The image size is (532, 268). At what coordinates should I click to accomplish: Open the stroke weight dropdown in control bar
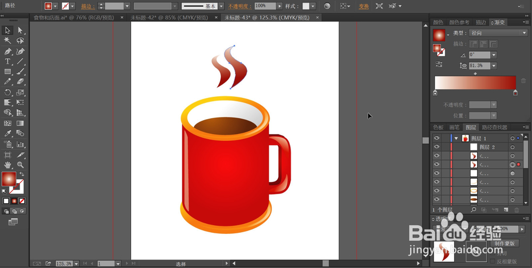click(x=127, y=6)
